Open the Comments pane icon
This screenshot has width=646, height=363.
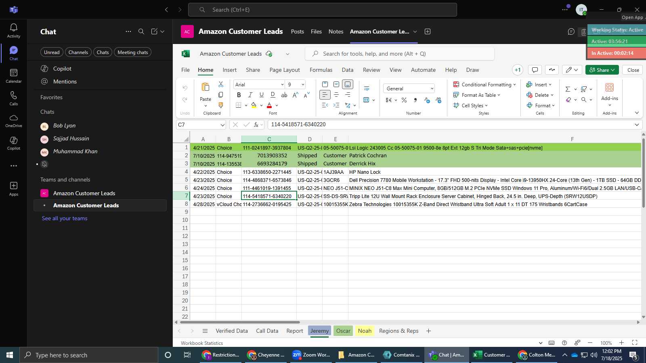tap(535, 70)
